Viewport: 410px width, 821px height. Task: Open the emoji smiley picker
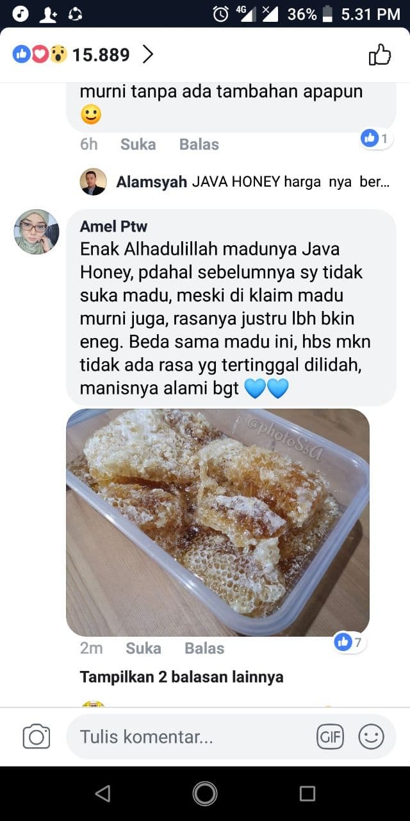(x=371, y=736)
